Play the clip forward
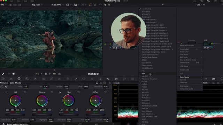Image resolution: width=223 pixels, height=125 pixels. [x=50, y=74]
